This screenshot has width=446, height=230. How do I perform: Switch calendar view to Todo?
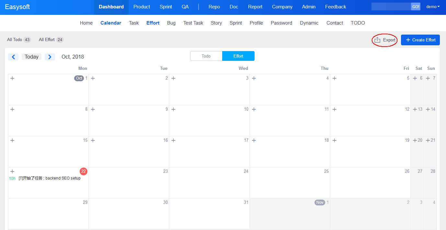tap(206, 56)
